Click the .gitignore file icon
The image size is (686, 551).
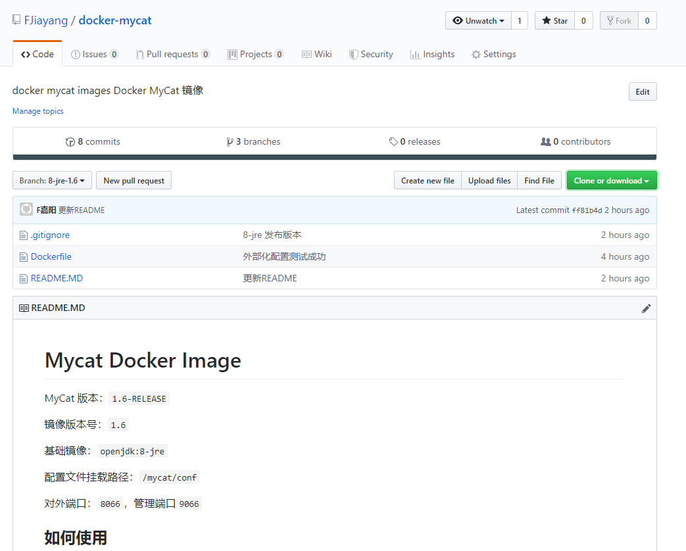pos(24,235)
